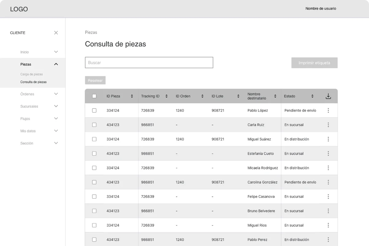This screenshot has height=246, width=369.
Task: Open row actions menu for Micaela Rodriguez
Action: coord(328,168)
